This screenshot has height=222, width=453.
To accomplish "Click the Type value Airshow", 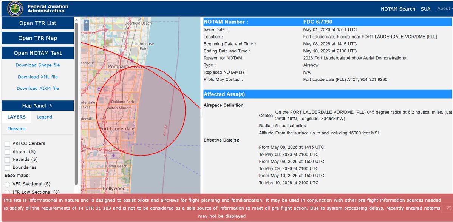I will [x=311, y=65].
